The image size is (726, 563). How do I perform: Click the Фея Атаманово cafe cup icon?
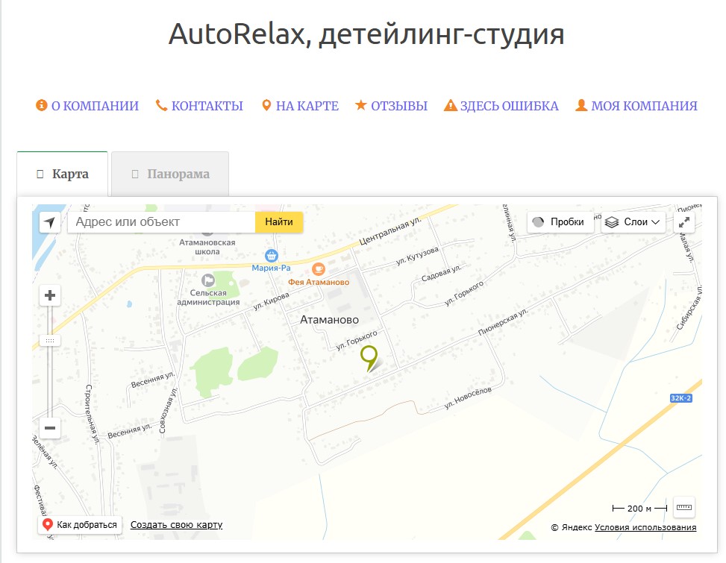click(319, 269)
